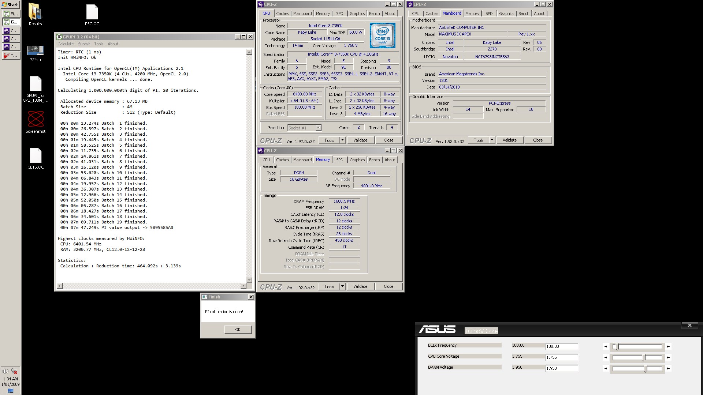Open About tab in CPU-Z Memory window
Viewport: 703px width, 395px height.
(390, 160)
